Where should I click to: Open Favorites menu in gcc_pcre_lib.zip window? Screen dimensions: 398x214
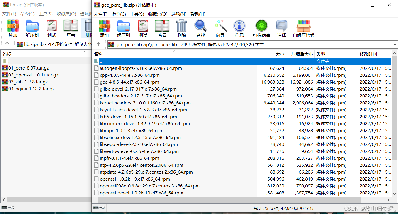click(158, 14)
